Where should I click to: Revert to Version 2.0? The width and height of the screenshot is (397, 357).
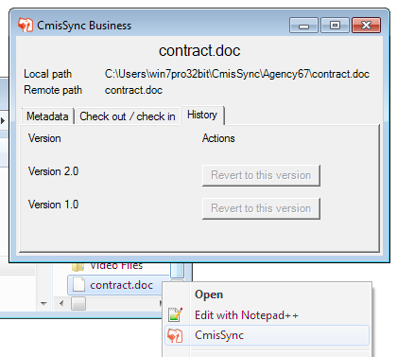coord(261,175)
